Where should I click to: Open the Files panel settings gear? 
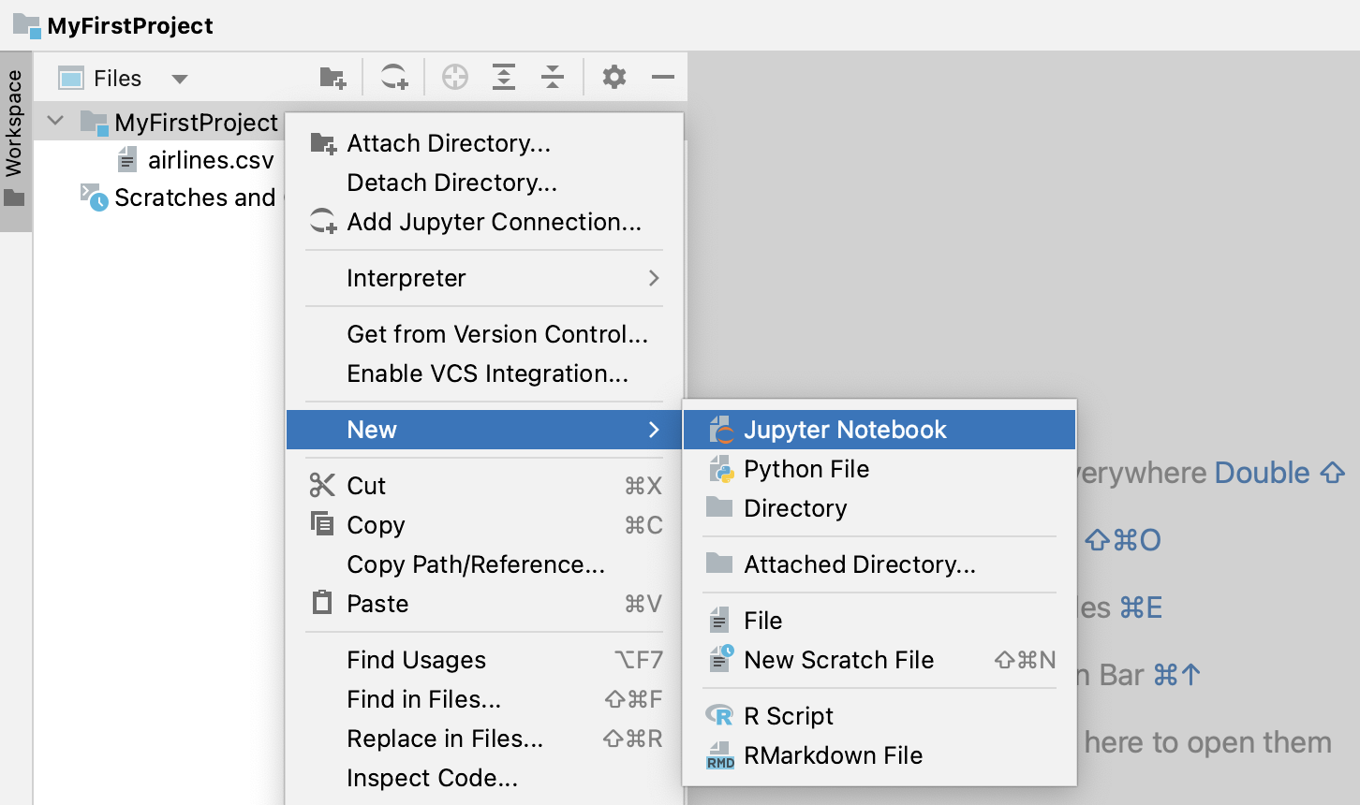tap(613, 77)
